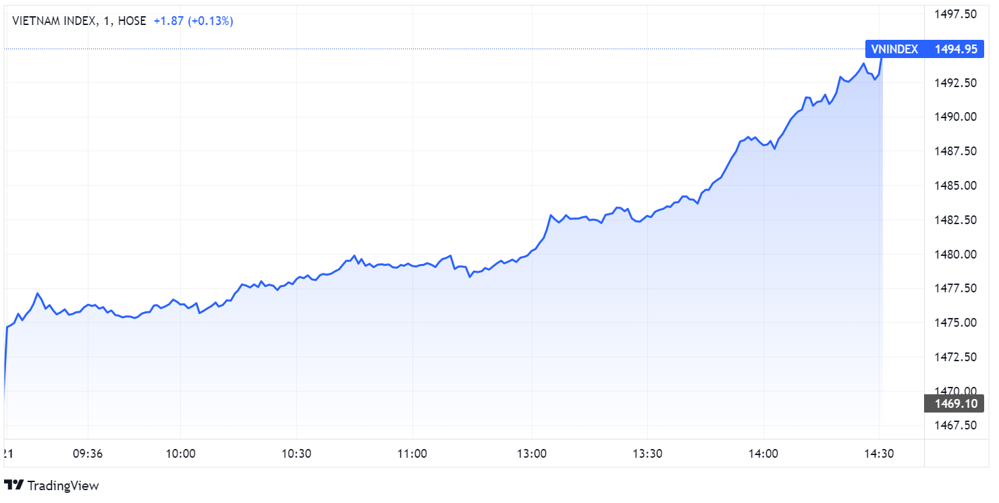This screenshot has width=999, height=503.
Task: Click the VIETNAM INDEX symbol title
Action: point(53,21)
